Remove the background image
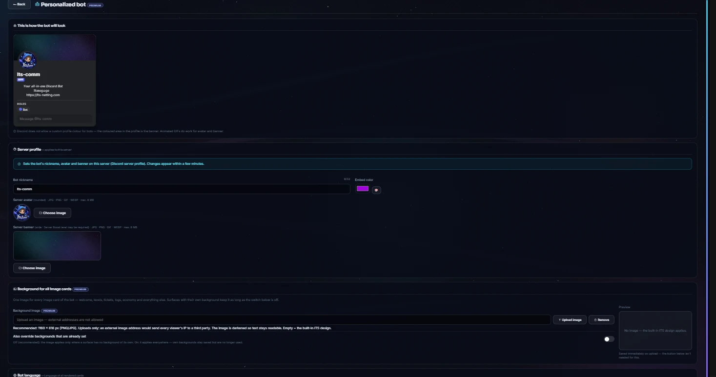Screen dimensions: 716x377 [x=601, y=320]
